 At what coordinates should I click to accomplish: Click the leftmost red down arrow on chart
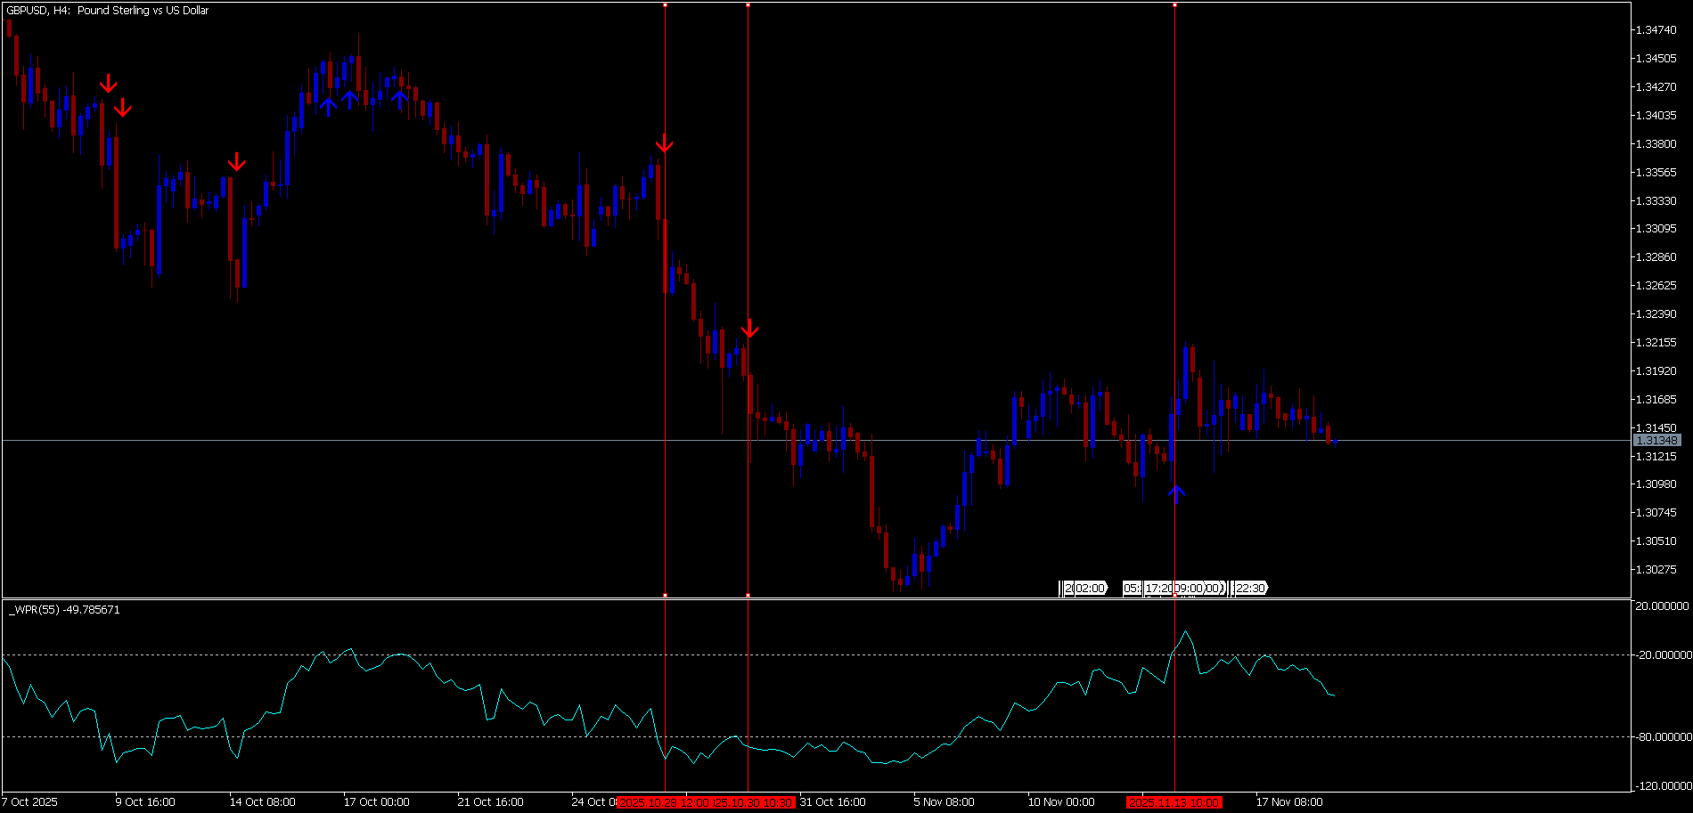(108, 83)
